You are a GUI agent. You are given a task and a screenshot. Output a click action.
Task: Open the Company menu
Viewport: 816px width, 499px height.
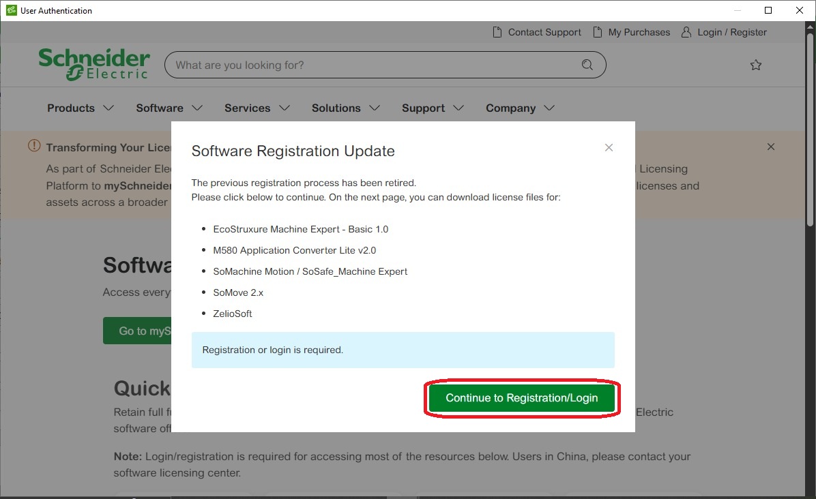click(510, 108)
